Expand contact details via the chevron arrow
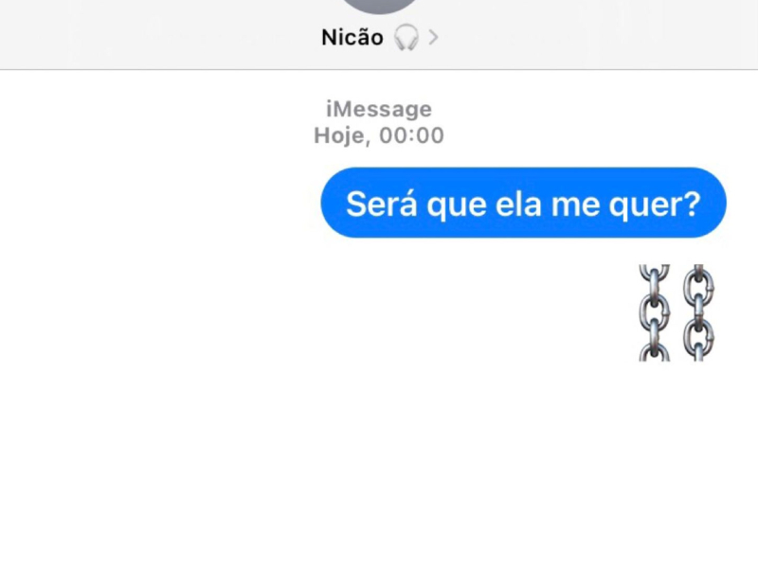This screenshot has width=758, height=568. pyautogui.click(x=434, y=37)
